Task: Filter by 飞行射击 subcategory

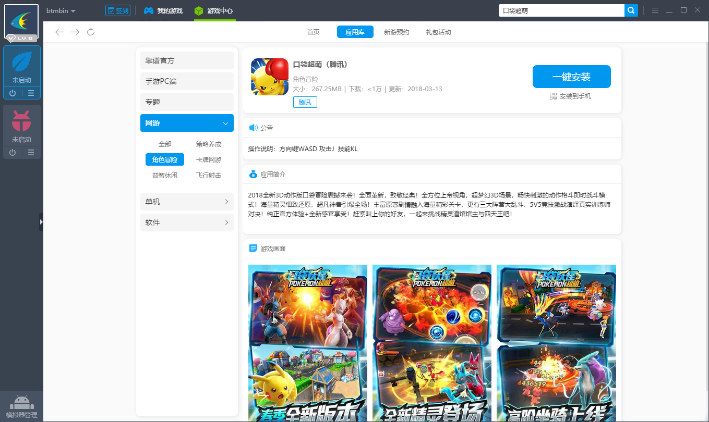Action: tap(209, 175)
